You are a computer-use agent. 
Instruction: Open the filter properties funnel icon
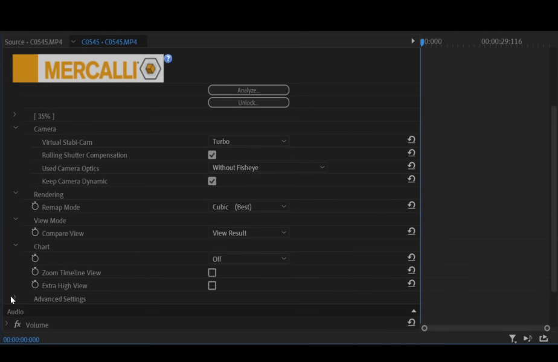tap(513, 338)
